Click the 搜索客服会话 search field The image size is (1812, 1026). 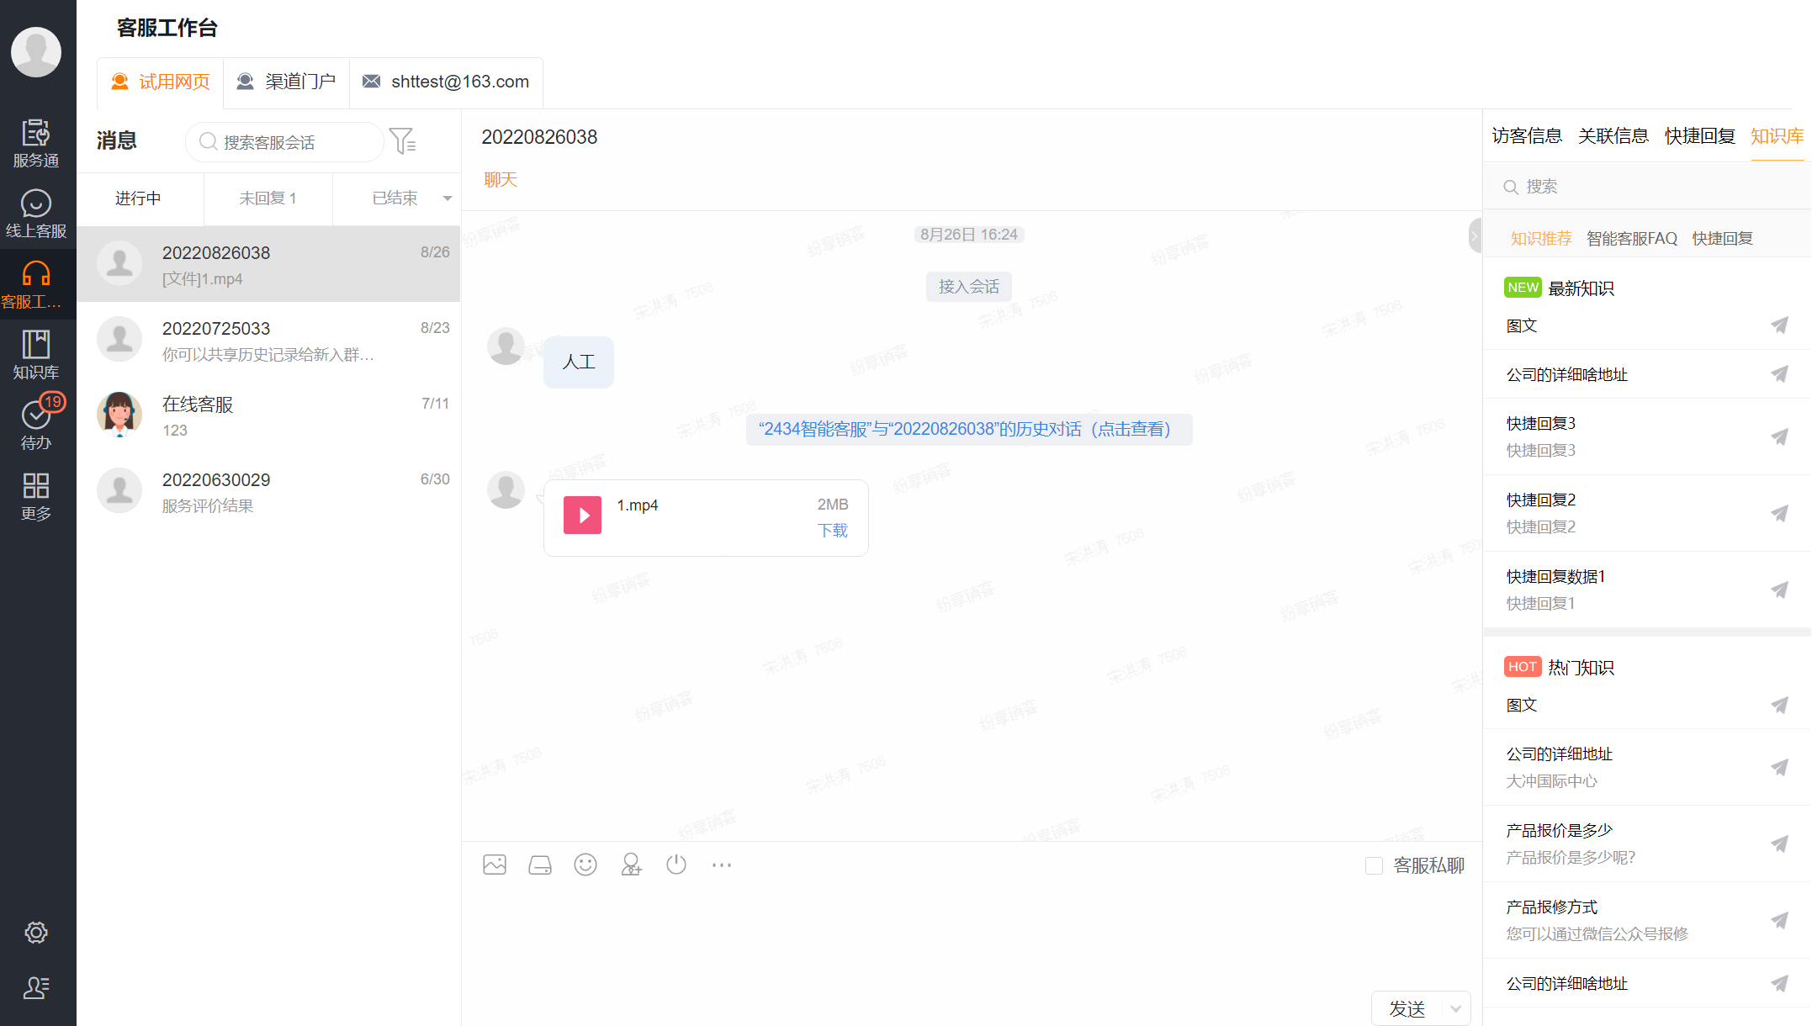[x=286, y=142]
